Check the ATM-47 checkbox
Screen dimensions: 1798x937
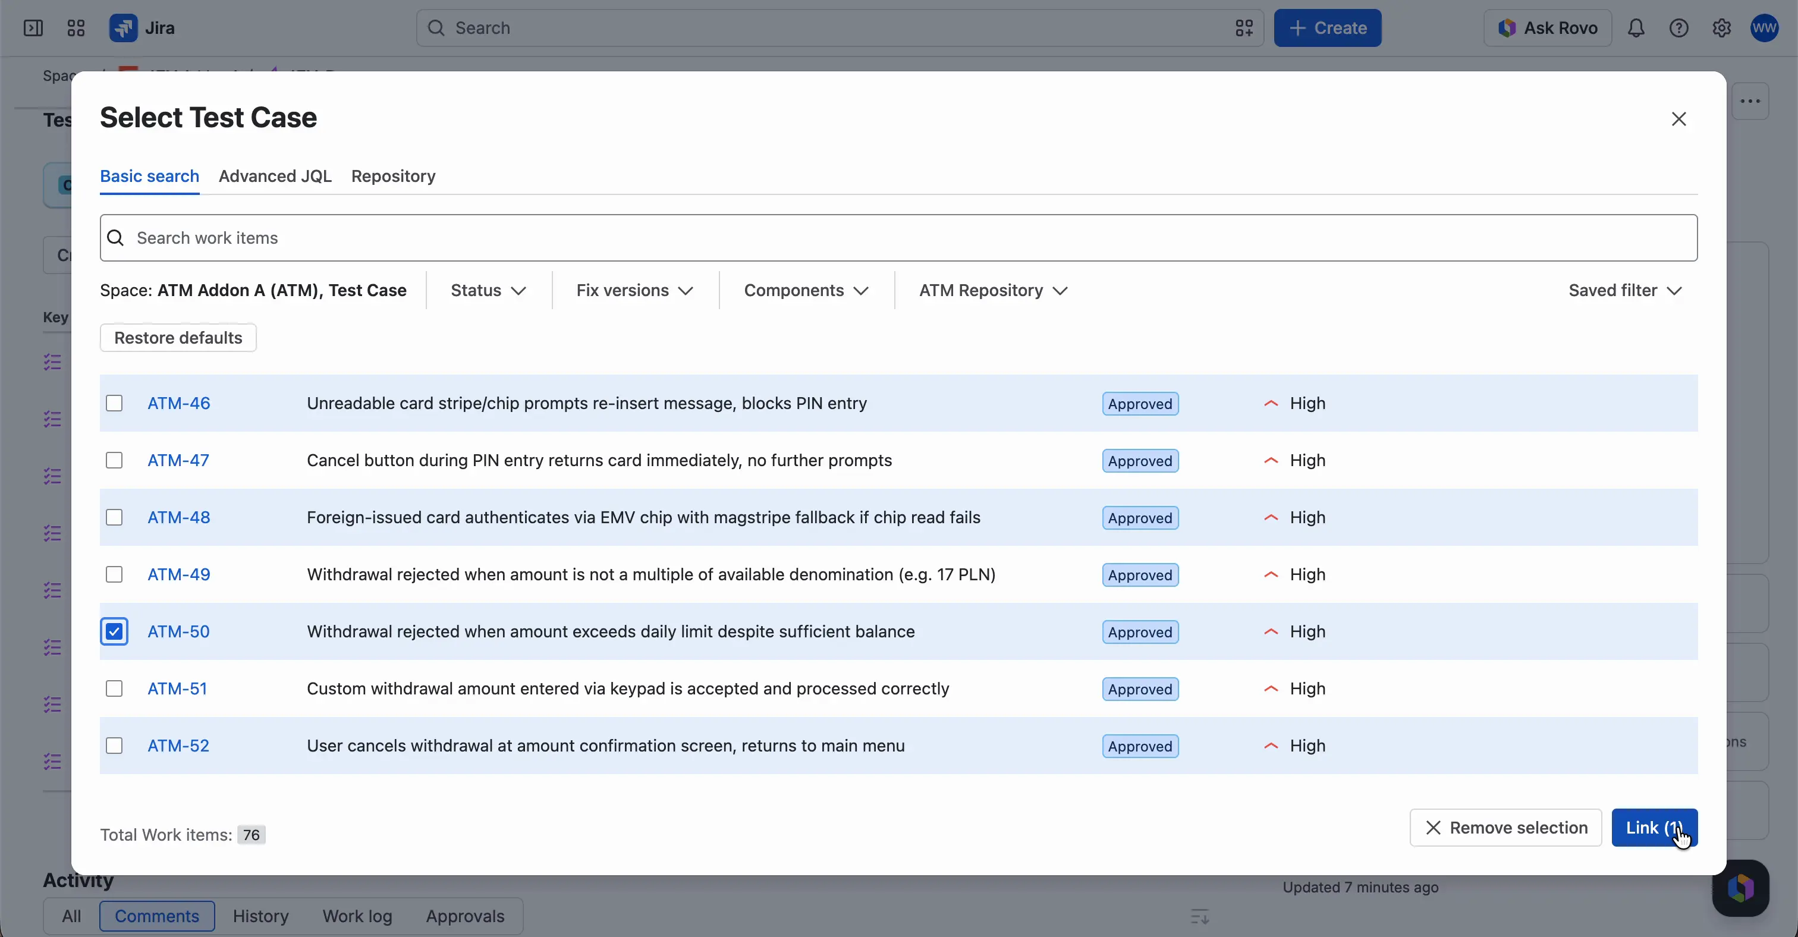tap(114, 461)
